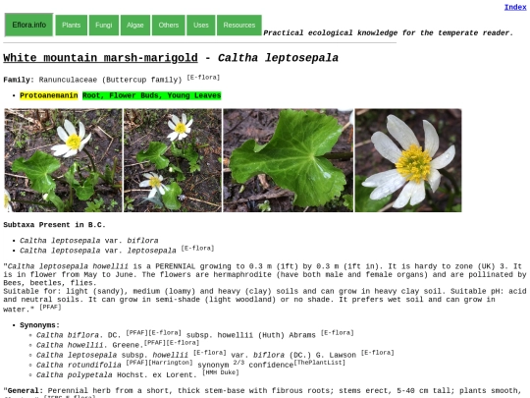
Task: Click the green Root, Flower Buds, Young Leaves label
Action: (x=152, y=95)
